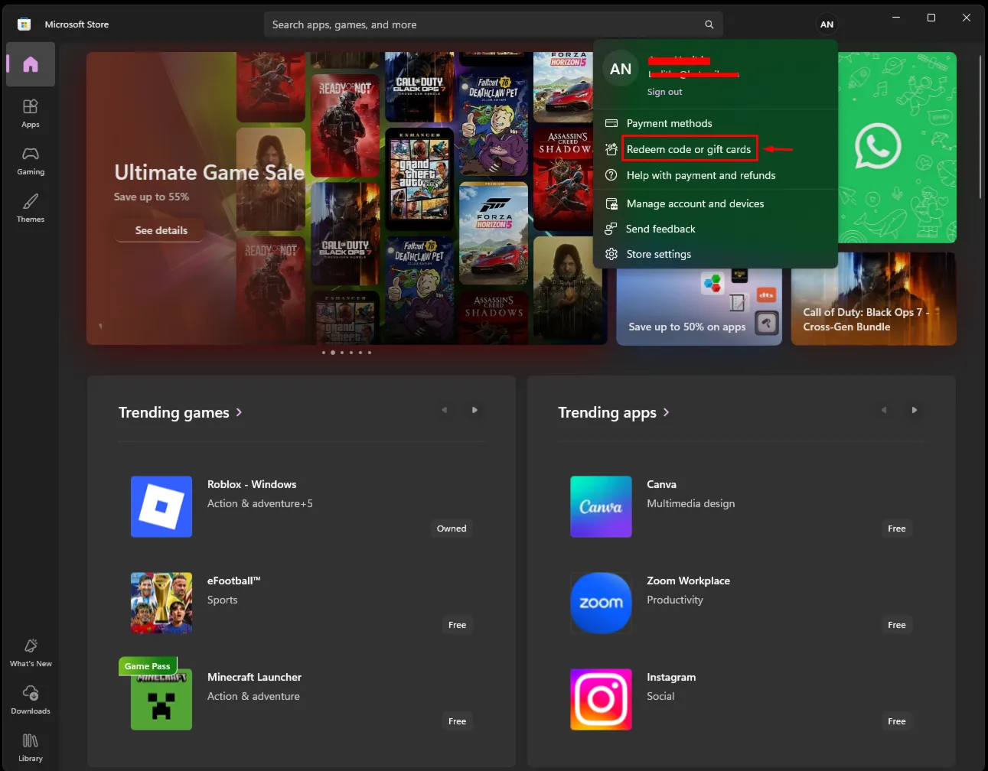Click the Roblox app icon
Image resolution: width=988 pixels, height=771 pixels.
pyautogui.click(x=161, y=506)
